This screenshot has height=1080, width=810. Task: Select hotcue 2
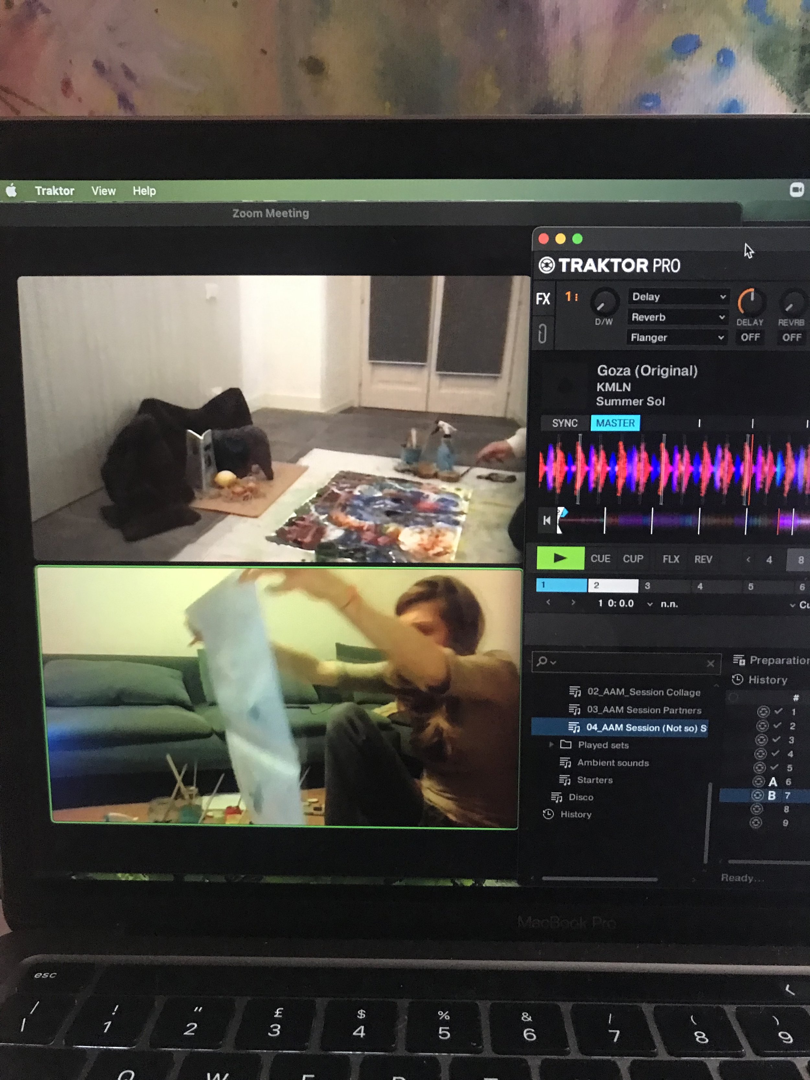click(x=613, y=586)
